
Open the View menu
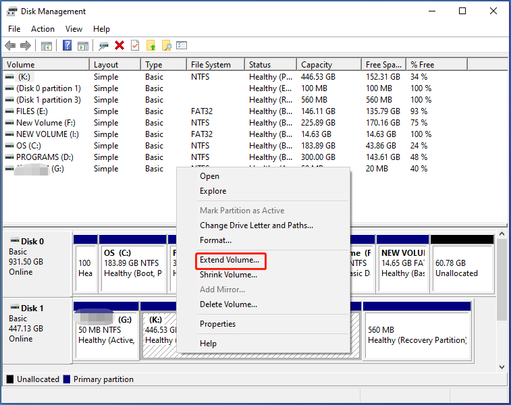74,29
